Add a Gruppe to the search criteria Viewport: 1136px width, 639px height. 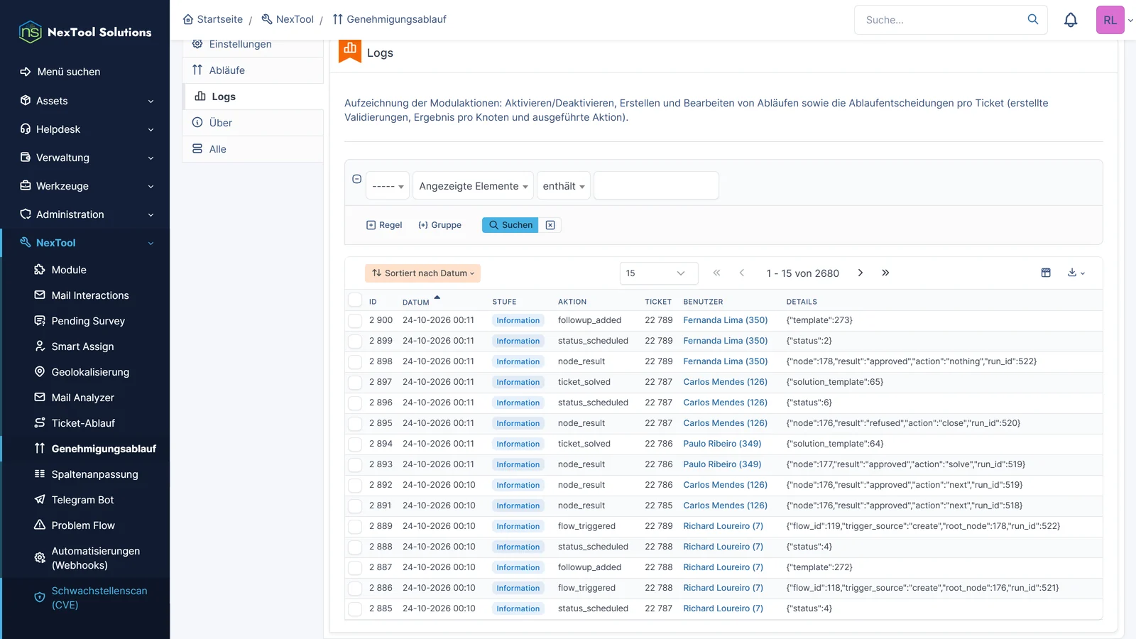(x=440, y=225)
